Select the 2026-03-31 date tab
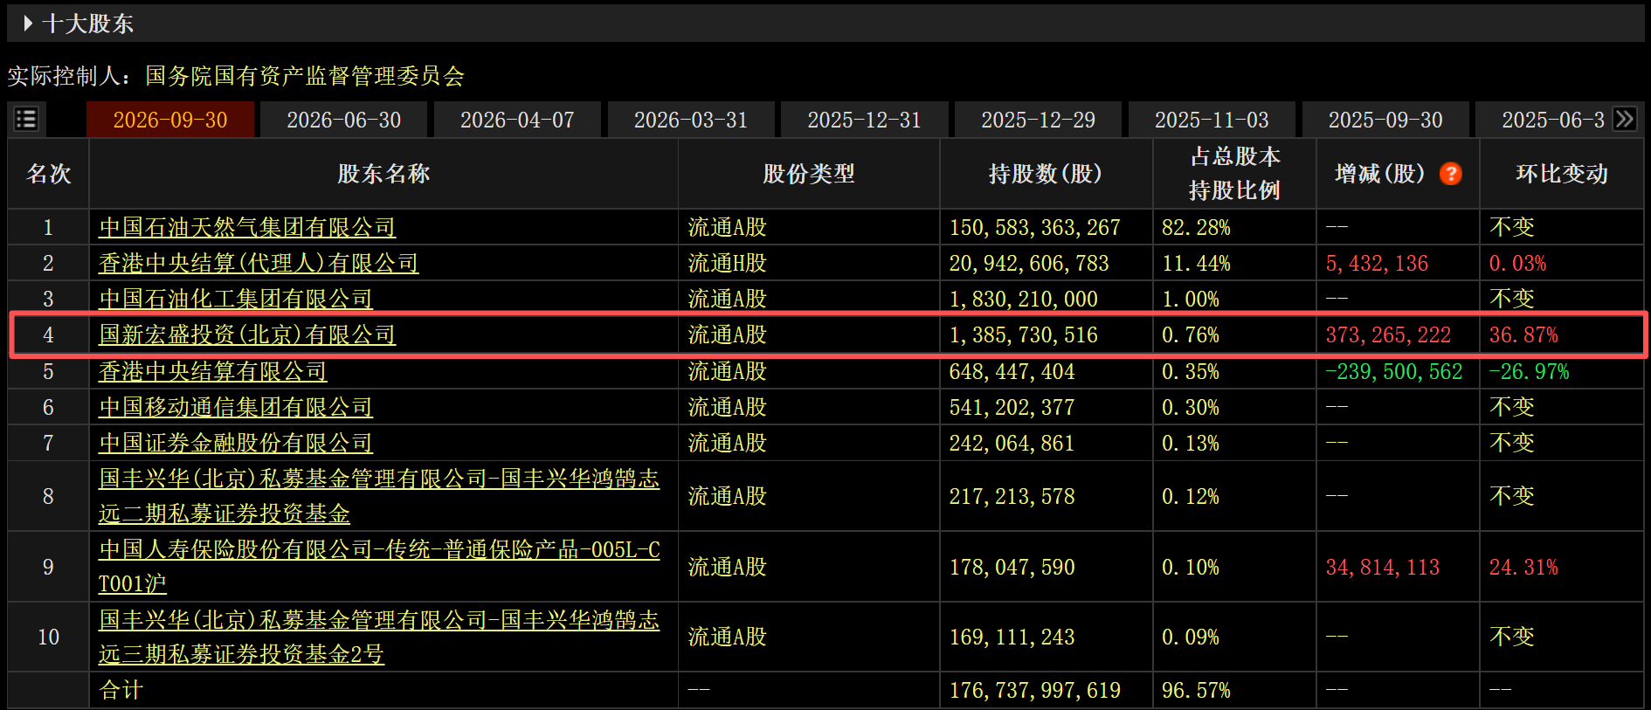This screenshot has width=1651, height=710. (x=691, y=120)
